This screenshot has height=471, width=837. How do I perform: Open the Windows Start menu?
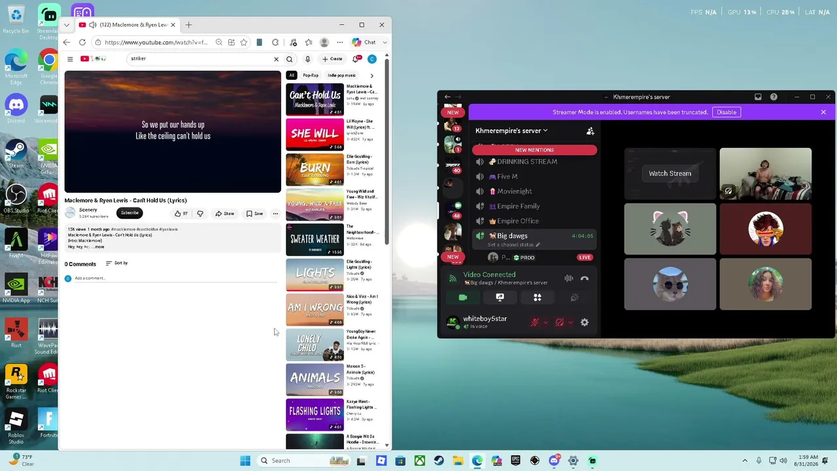click(x=245, y=461)
